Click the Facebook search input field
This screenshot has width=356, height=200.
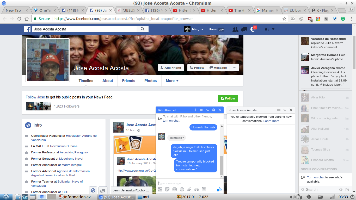(x=85, y=29)
